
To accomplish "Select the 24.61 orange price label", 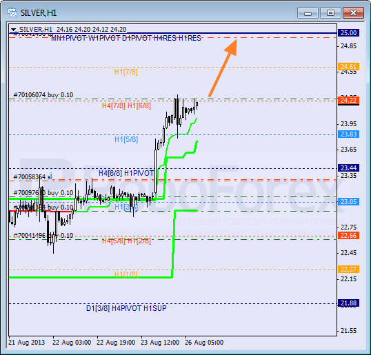I will point(348,66).
